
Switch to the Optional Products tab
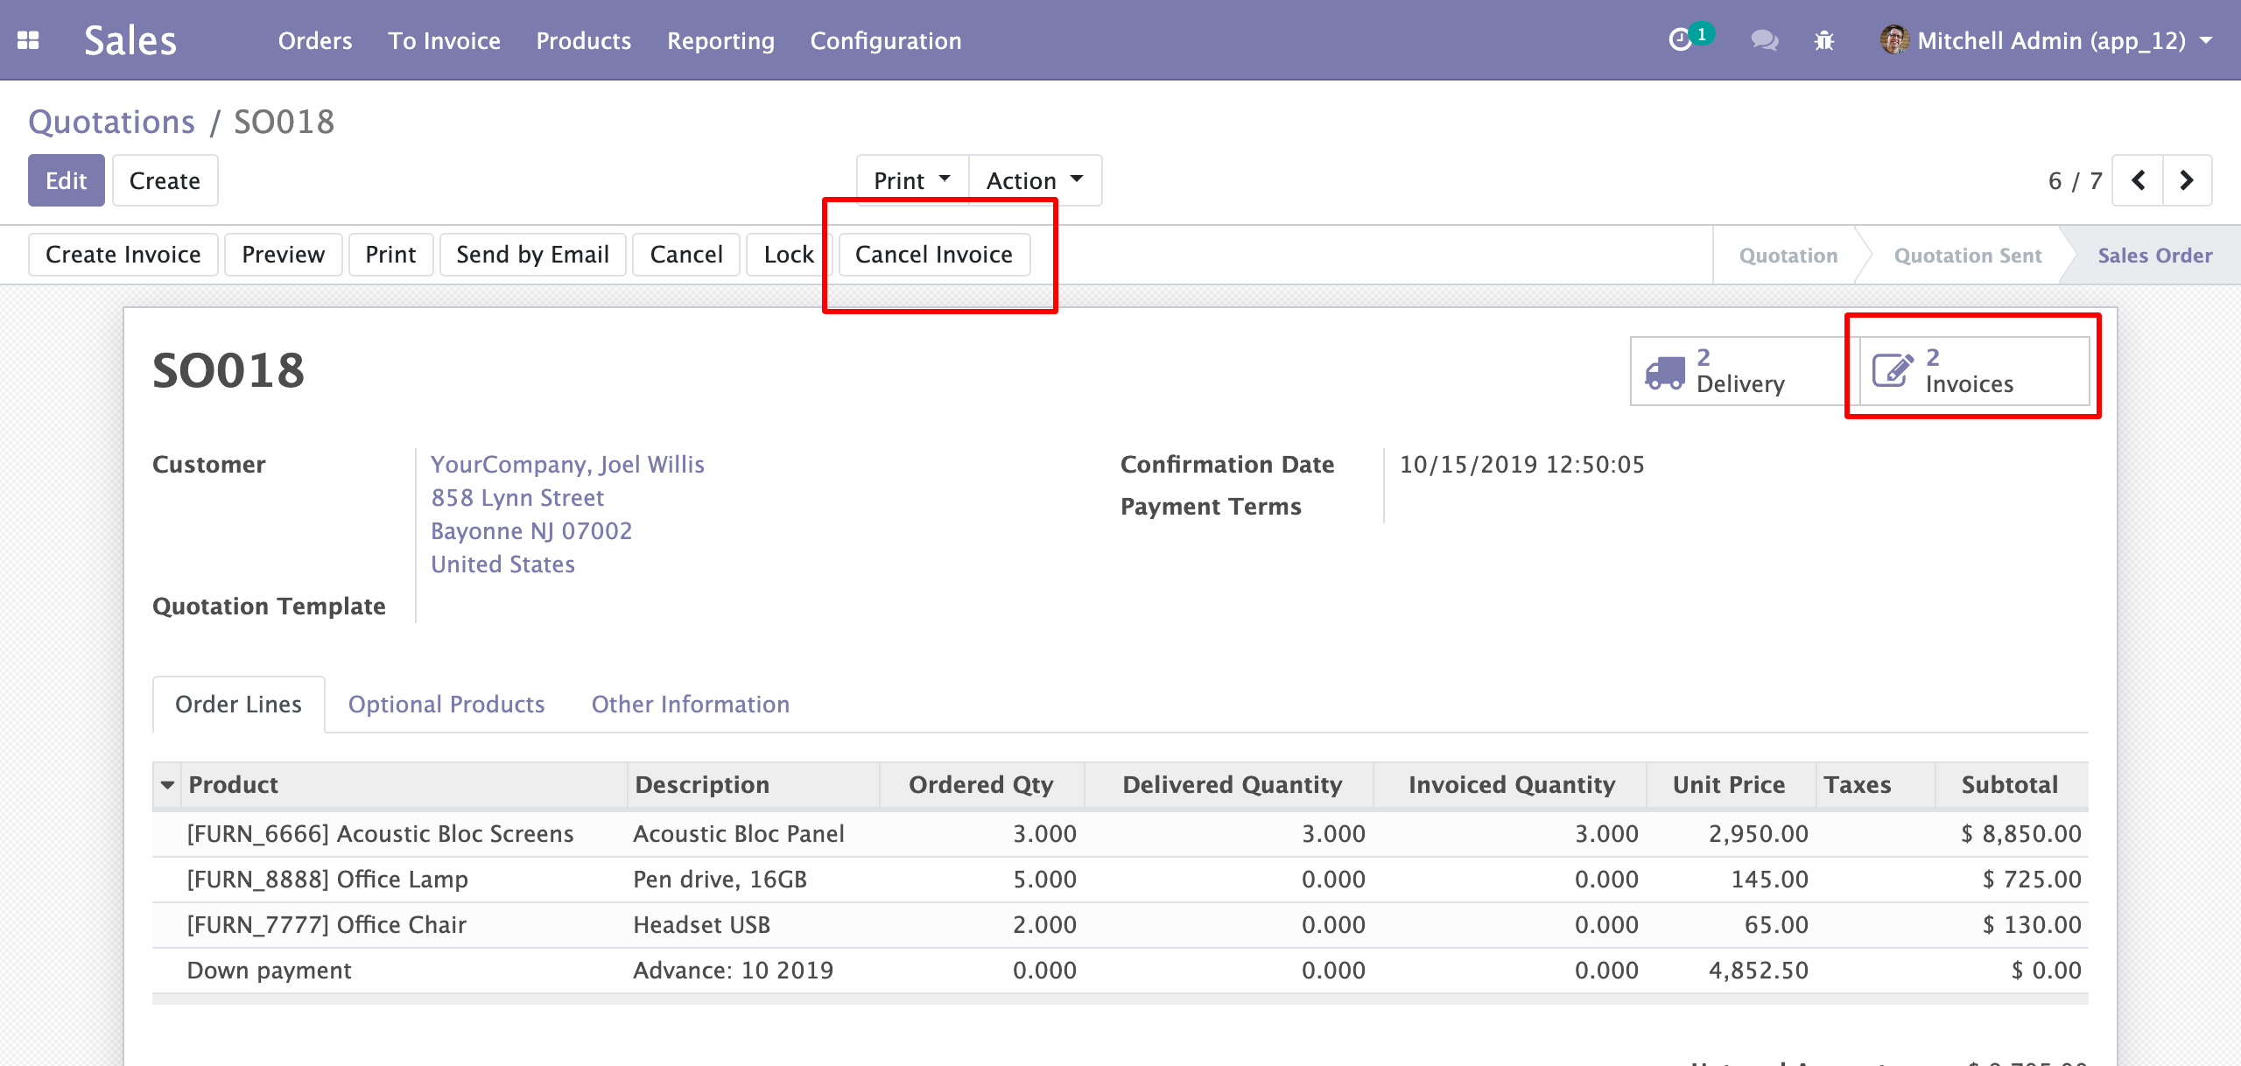(x=446, y=705)
